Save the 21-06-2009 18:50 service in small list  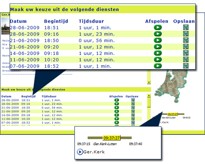[x=133, y=107]
